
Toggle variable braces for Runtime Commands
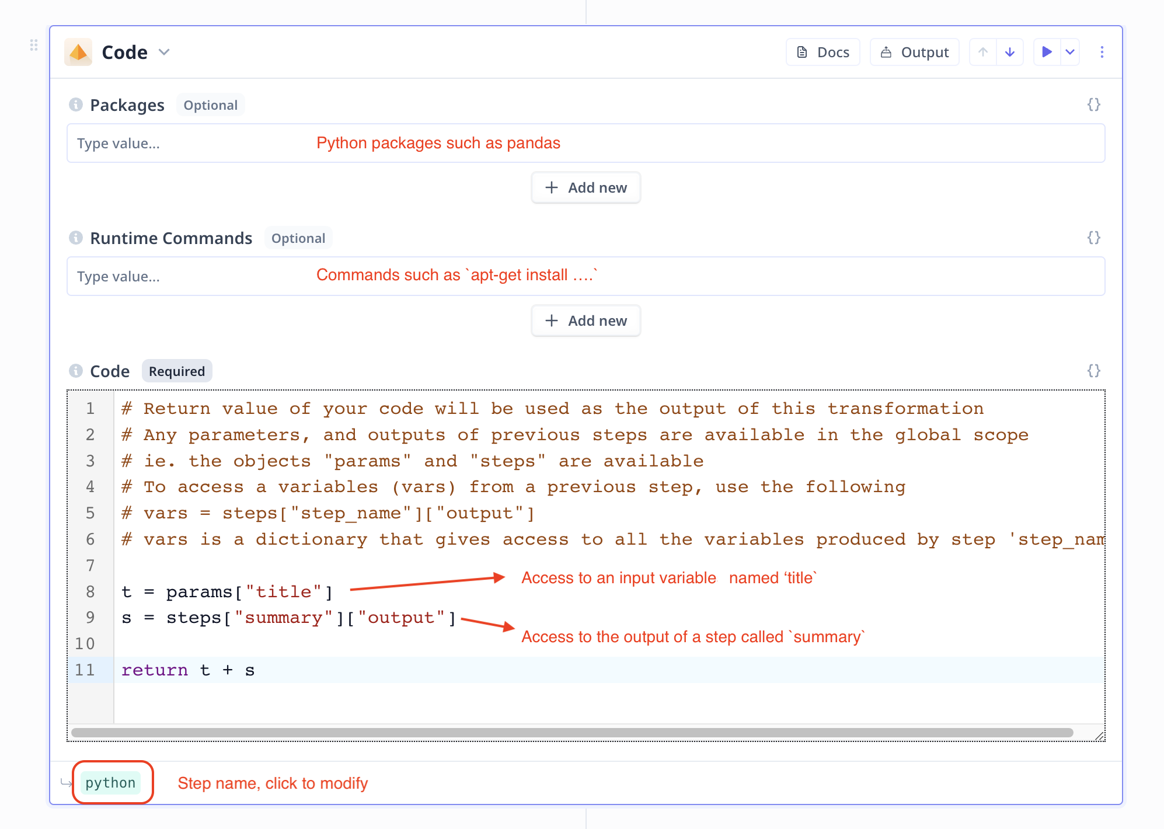[1094, 238]
